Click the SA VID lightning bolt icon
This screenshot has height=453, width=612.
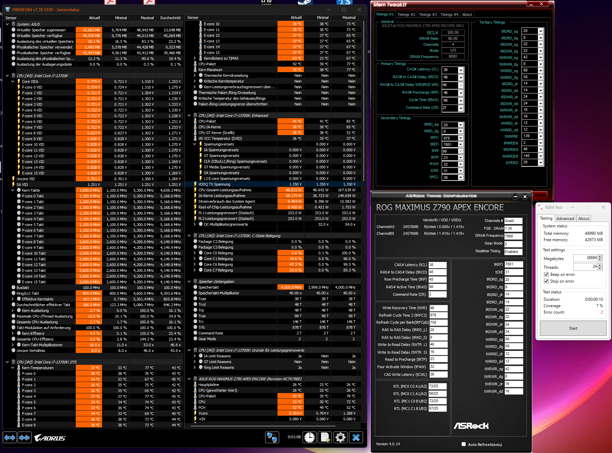[x=13, y=185]
